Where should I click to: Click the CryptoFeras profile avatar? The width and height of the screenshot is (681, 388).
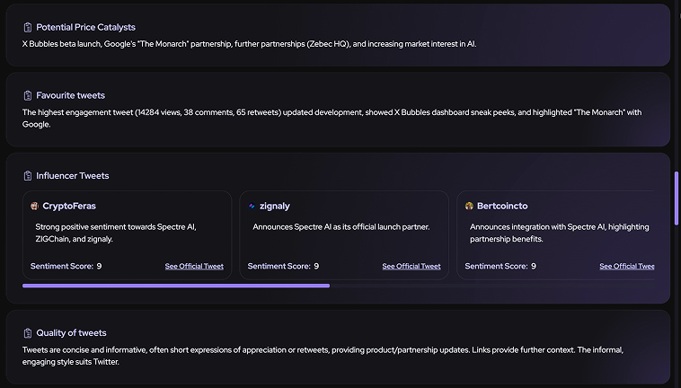(34, 207)
